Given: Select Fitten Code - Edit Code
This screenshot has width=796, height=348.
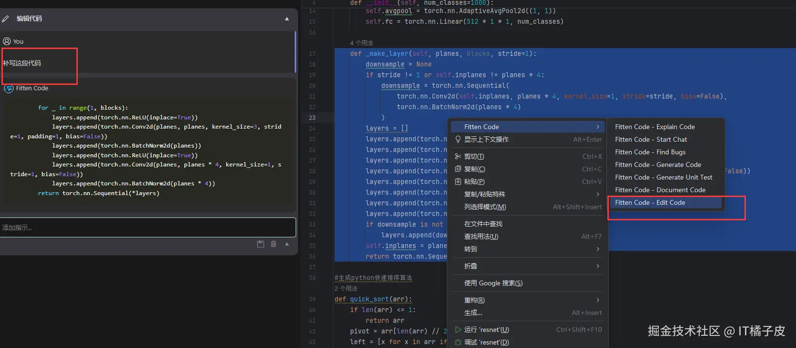Looking at the screenshot, I should pyautogui.click(x=666, y=202).
